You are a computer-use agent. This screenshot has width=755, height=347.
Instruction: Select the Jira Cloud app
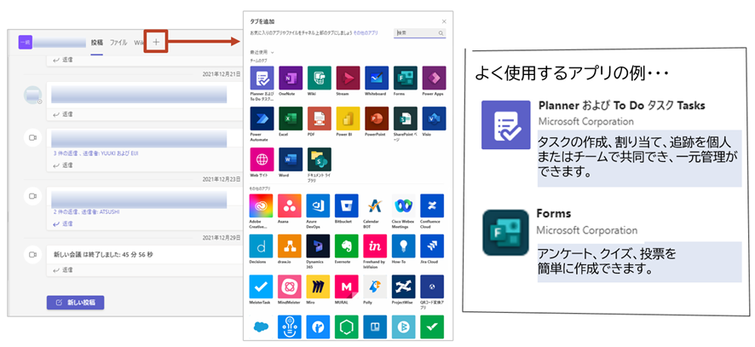click(x=432, y=246)
